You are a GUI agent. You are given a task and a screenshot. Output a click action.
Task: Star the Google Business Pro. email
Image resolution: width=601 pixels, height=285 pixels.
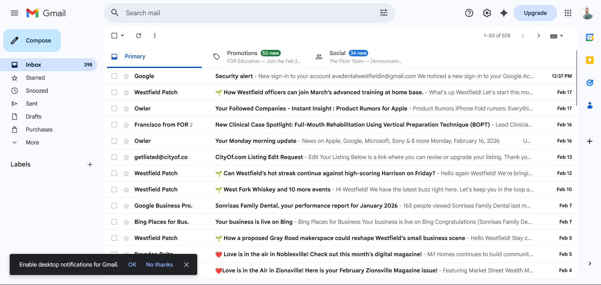click(x=126, y=206)
